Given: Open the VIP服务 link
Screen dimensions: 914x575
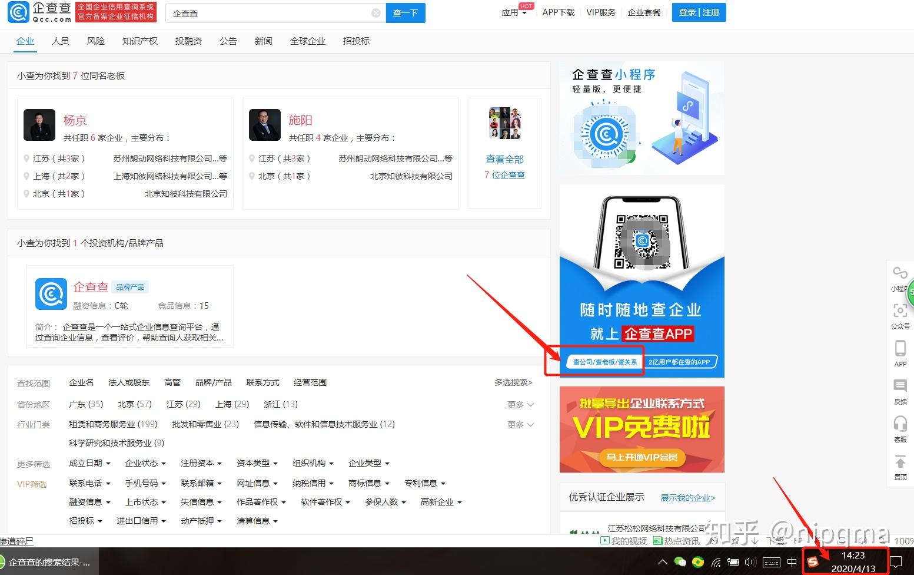Looking at the screenshot, I should [x=601, y=12].
